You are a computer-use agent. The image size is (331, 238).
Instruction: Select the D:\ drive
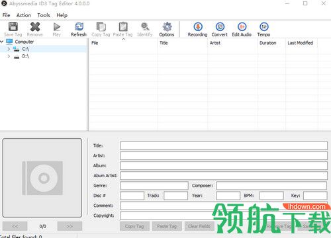[x=26, y=56]
